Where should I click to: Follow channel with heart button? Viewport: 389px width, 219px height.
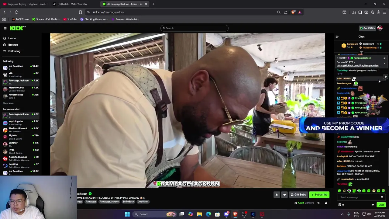tap(284, 195)
